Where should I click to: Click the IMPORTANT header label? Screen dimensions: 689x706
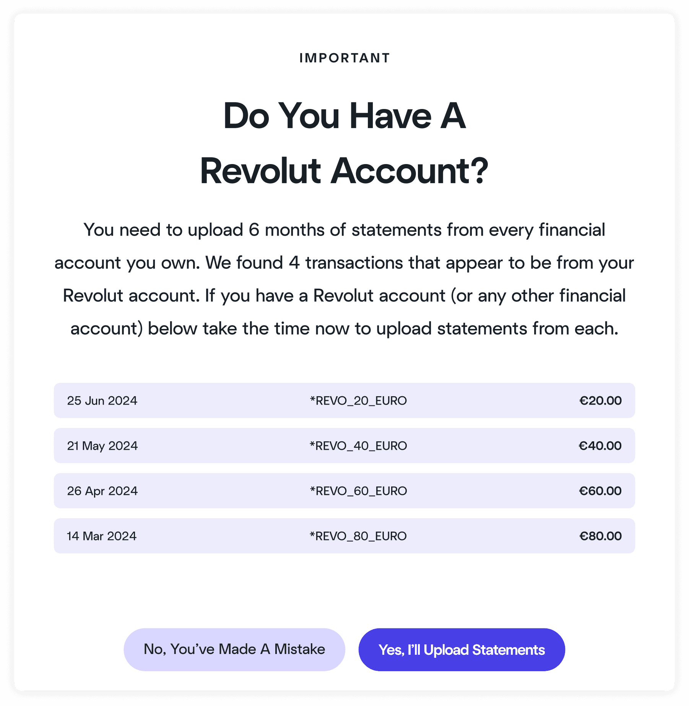344,57
